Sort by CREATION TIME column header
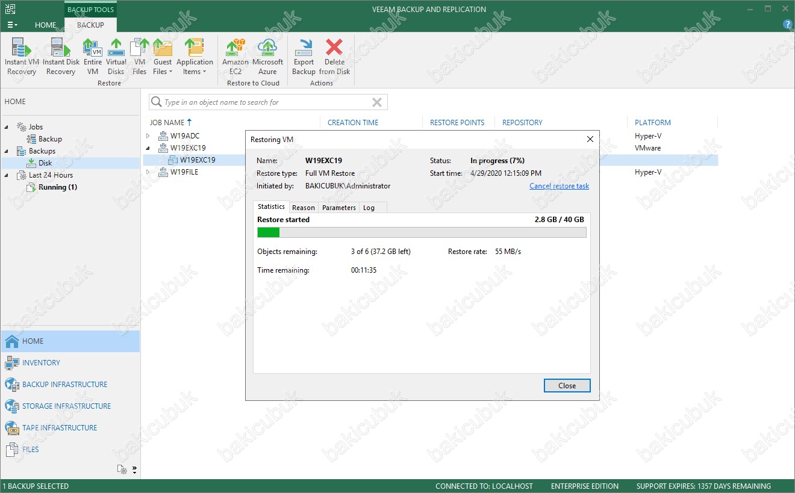The width and height of the screenshot is (795, 493). (353, 122)
